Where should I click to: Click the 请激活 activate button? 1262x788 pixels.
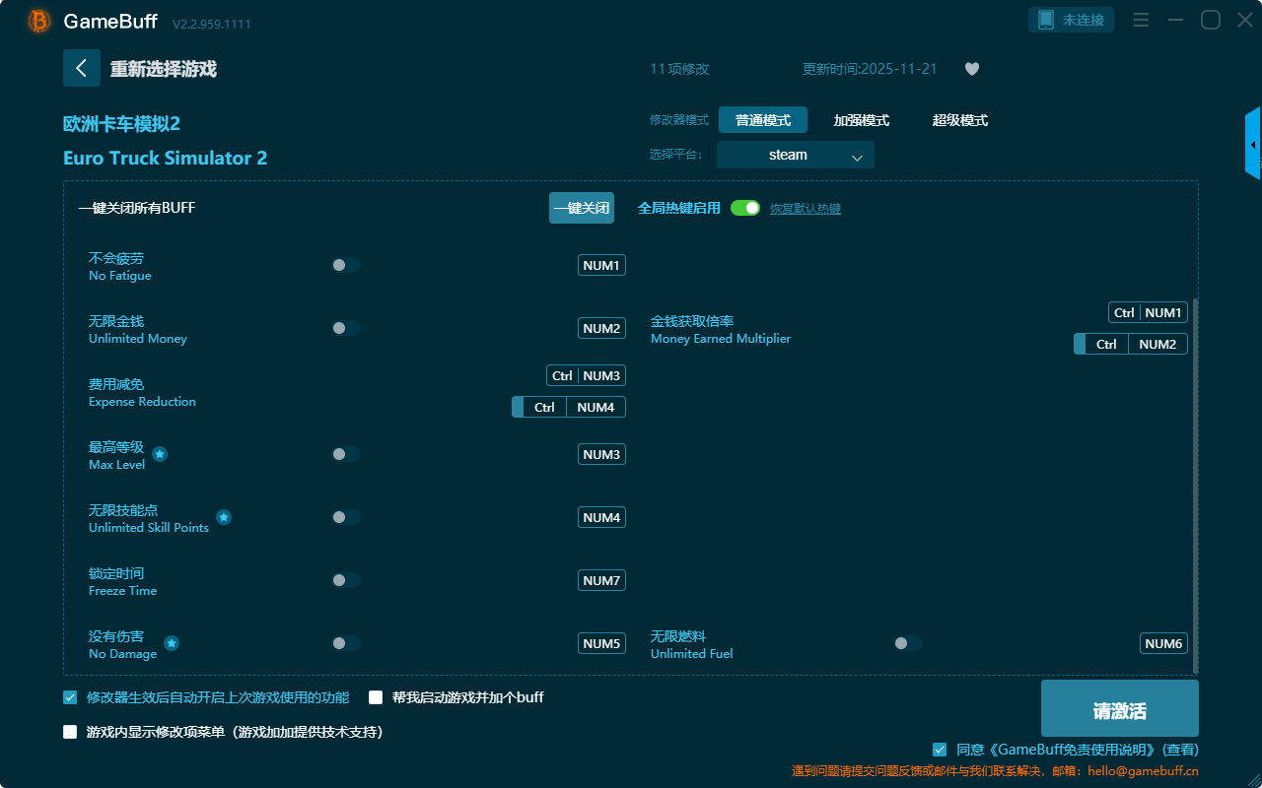click(1119, 711)
